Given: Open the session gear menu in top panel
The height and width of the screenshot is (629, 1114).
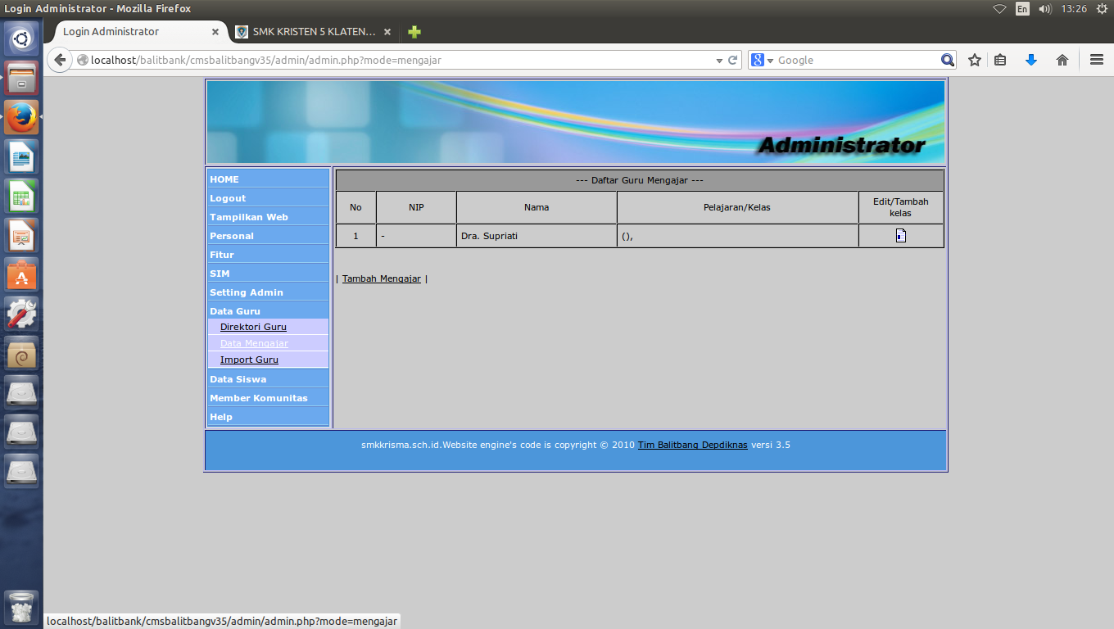Looking at the screenshot, I should [1101, 9].
